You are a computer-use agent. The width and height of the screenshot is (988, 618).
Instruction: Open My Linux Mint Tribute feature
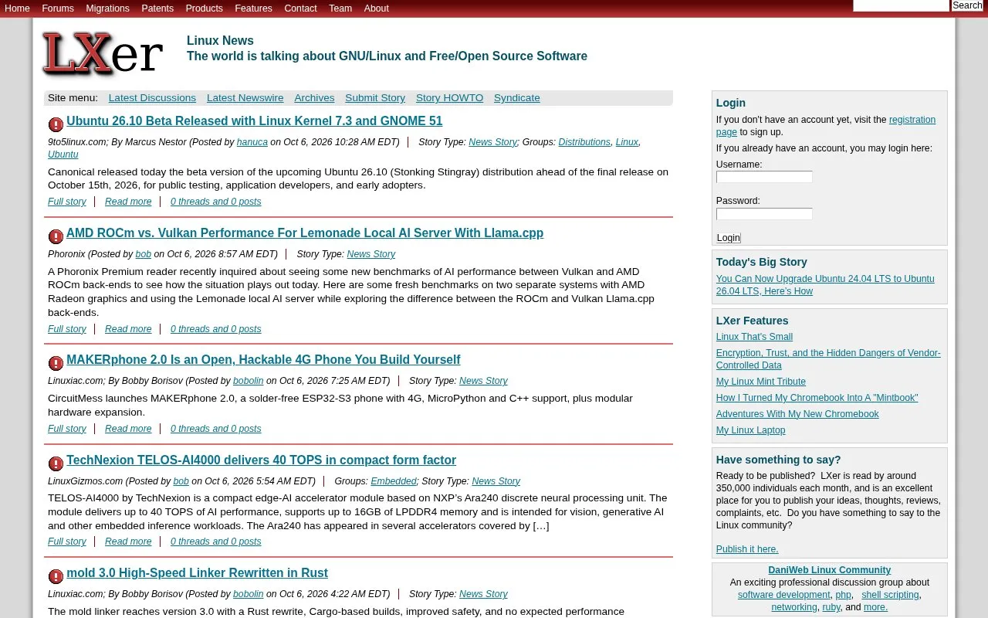click(x=761, y=382)
